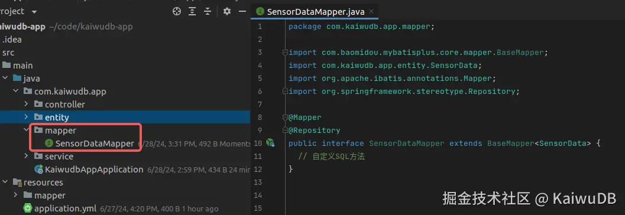Collapse the resources folder
625x215 pixels.
5,183
